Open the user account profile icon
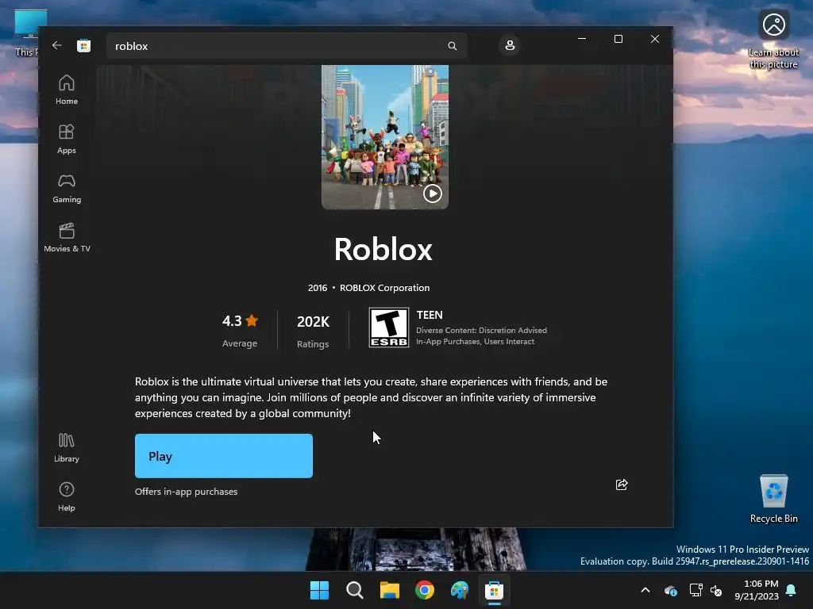This screenshot has height=609, width=813. coord(510,45)
